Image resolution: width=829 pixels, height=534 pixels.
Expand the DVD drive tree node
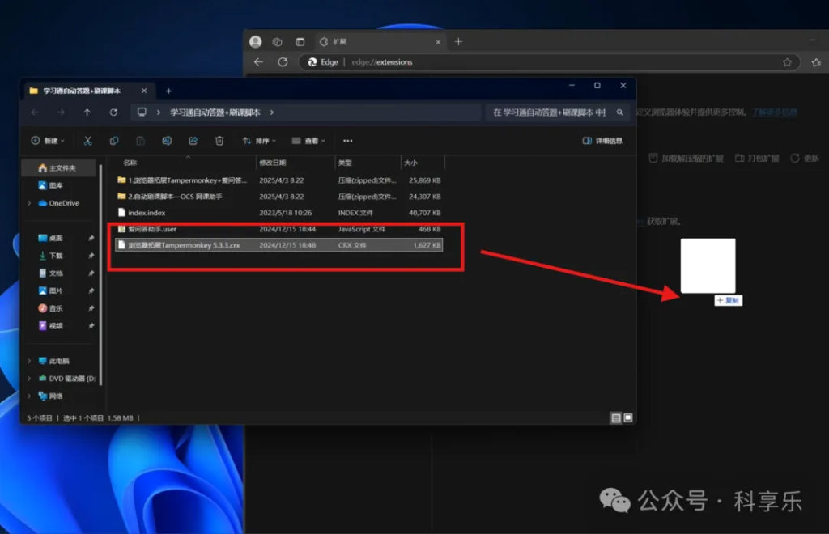pos(29,378)
